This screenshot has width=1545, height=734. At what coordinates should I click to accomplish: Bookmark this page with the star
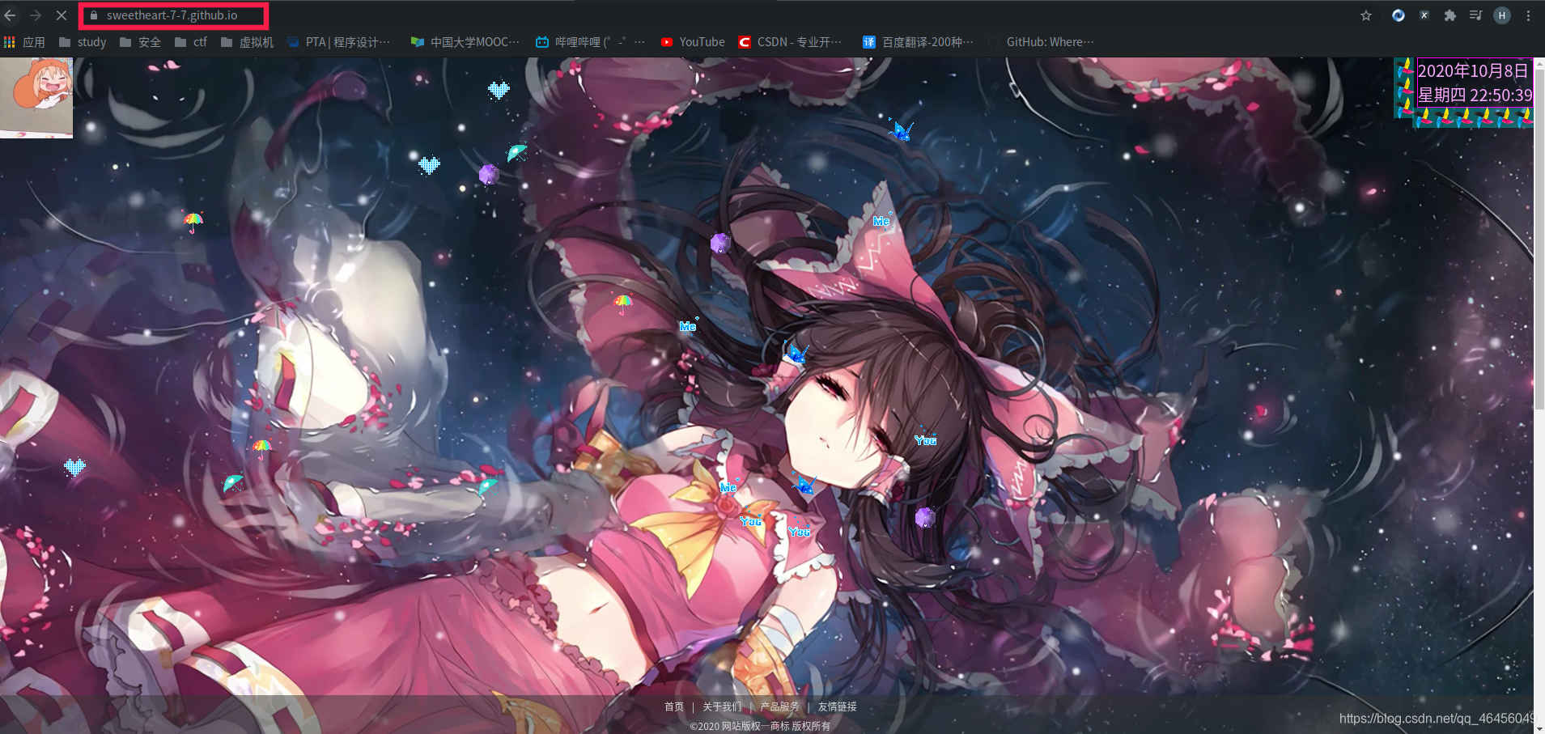coord(1366,15)
